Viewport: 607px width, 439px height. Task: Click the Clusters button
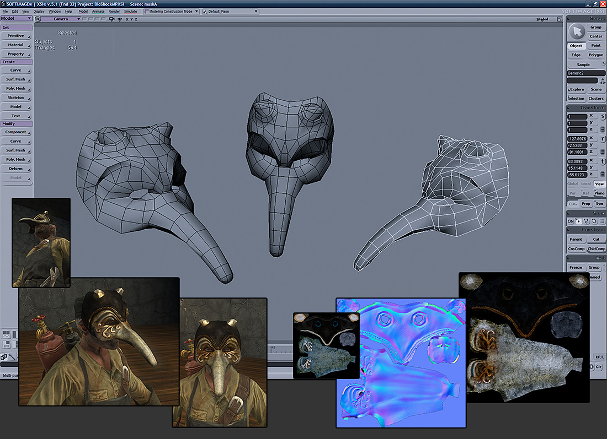tap(596, 99)
